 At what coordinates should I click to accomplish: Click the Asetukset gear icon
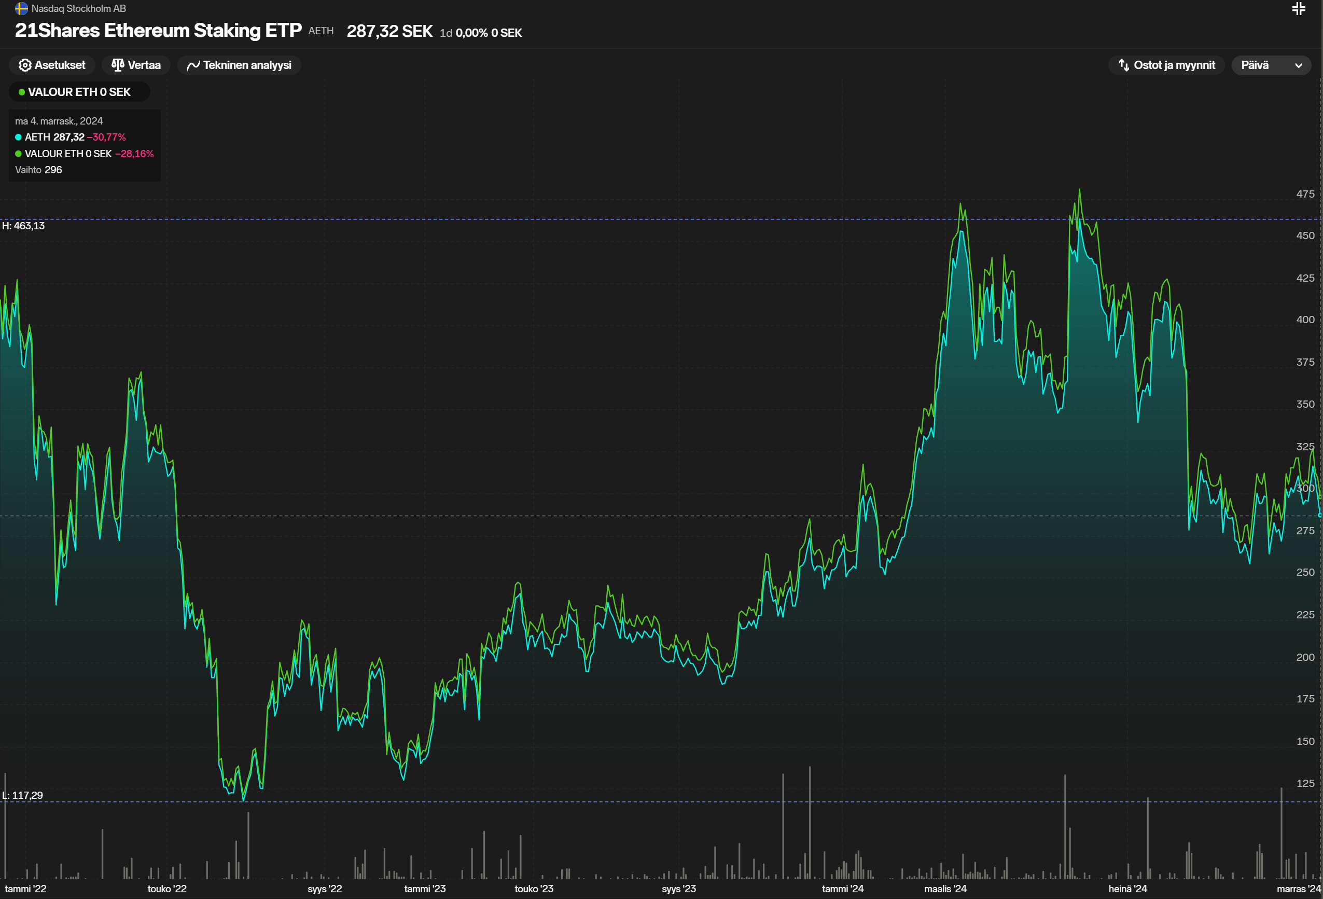point(24,65)
